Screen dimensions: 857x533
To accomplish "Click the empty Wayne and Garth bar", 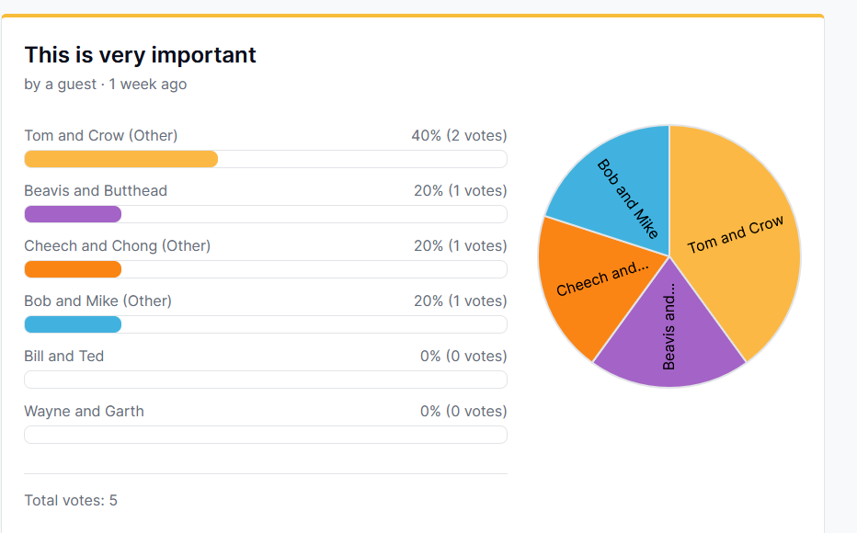I will [x=266, y=435].
